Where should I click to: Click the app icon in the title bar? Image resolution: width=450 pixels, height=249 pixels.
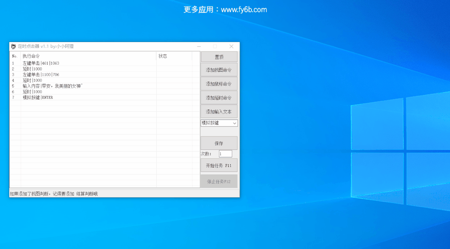point(13,46)
